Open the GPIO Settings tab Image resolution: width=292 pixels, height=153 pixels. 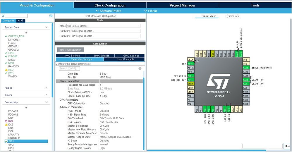click(x=130, y=56)
